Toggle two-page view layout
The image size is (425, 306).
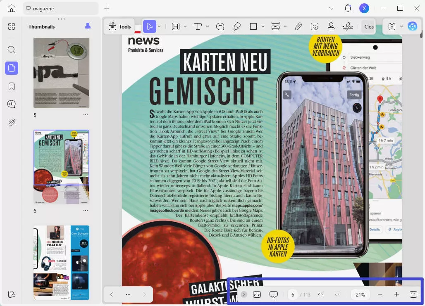point(257,294)
